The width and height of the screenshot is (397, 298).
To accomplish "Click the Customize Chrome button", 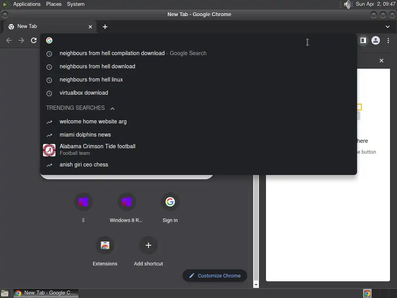I will click(215, 276).
